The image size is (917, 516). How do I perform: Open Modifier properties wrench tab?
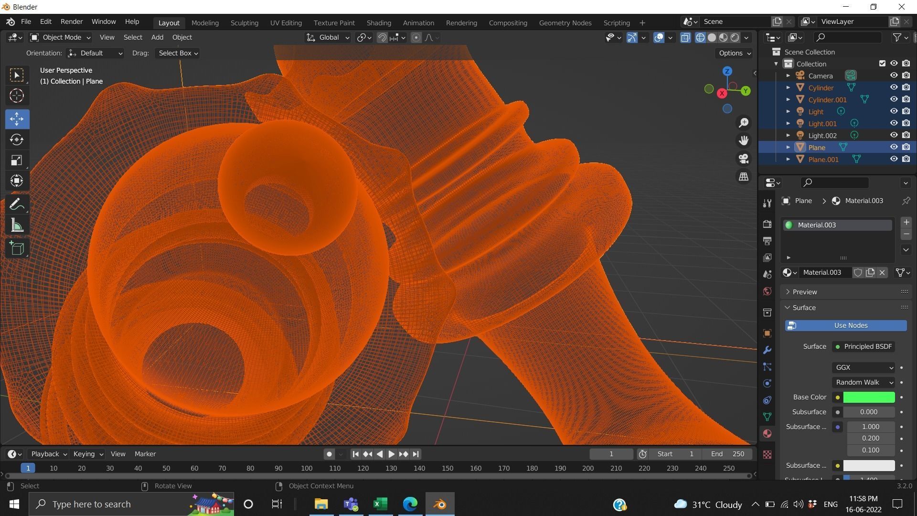coord(767,350)
